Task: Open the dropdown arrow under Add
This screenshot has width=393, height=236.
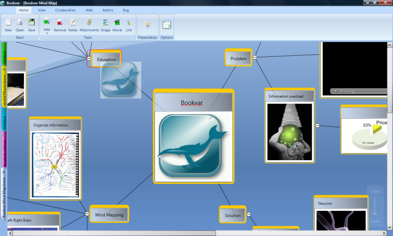Action: pos(47,33)
